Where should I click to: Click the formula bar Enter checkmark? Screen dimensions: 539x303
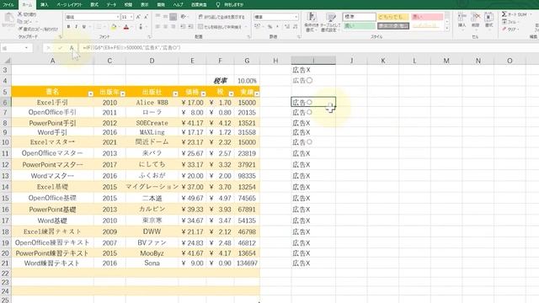(x=60, y=48)
